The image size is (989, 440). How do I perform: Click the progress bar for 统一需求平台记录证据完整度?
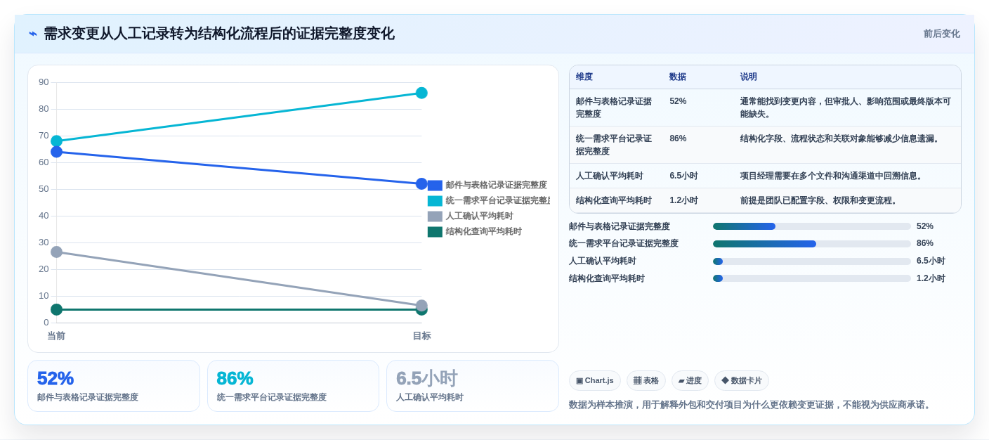pos(812,244)
